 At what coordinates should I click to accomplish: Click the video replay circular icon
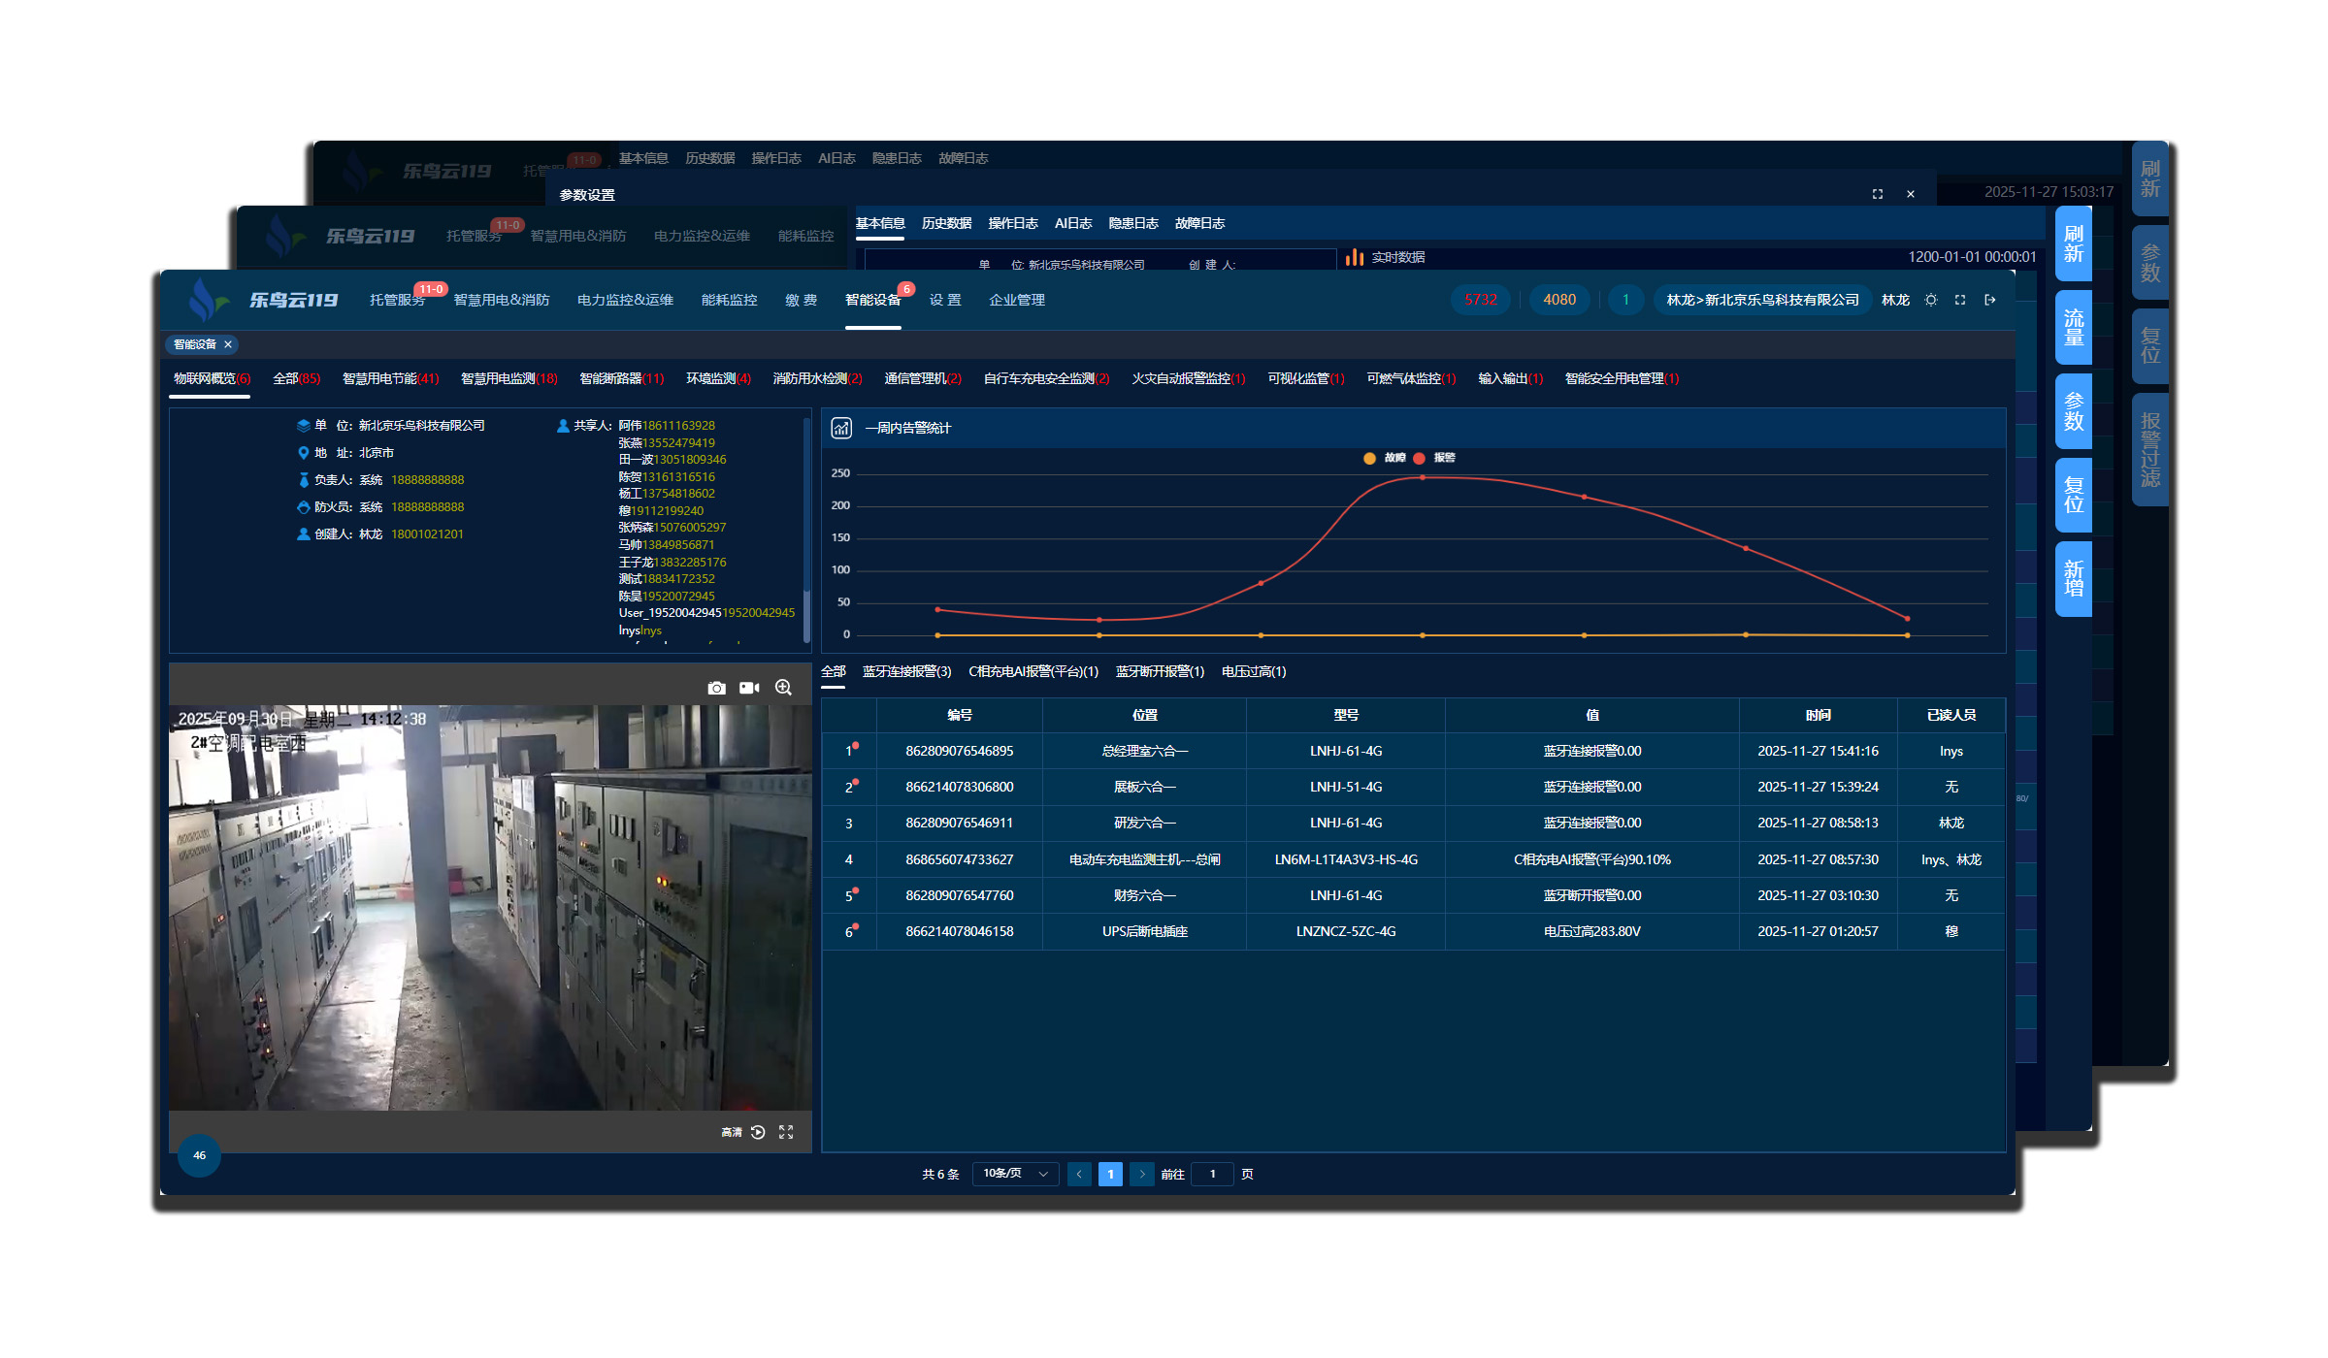(758, 1132)
